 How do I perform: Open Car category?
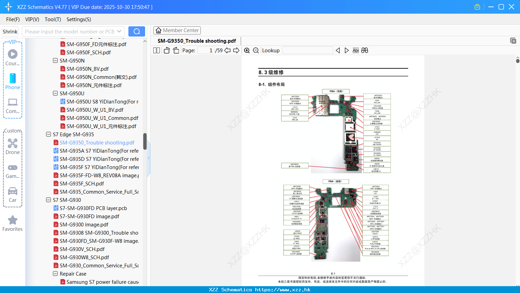coord(13,195)
